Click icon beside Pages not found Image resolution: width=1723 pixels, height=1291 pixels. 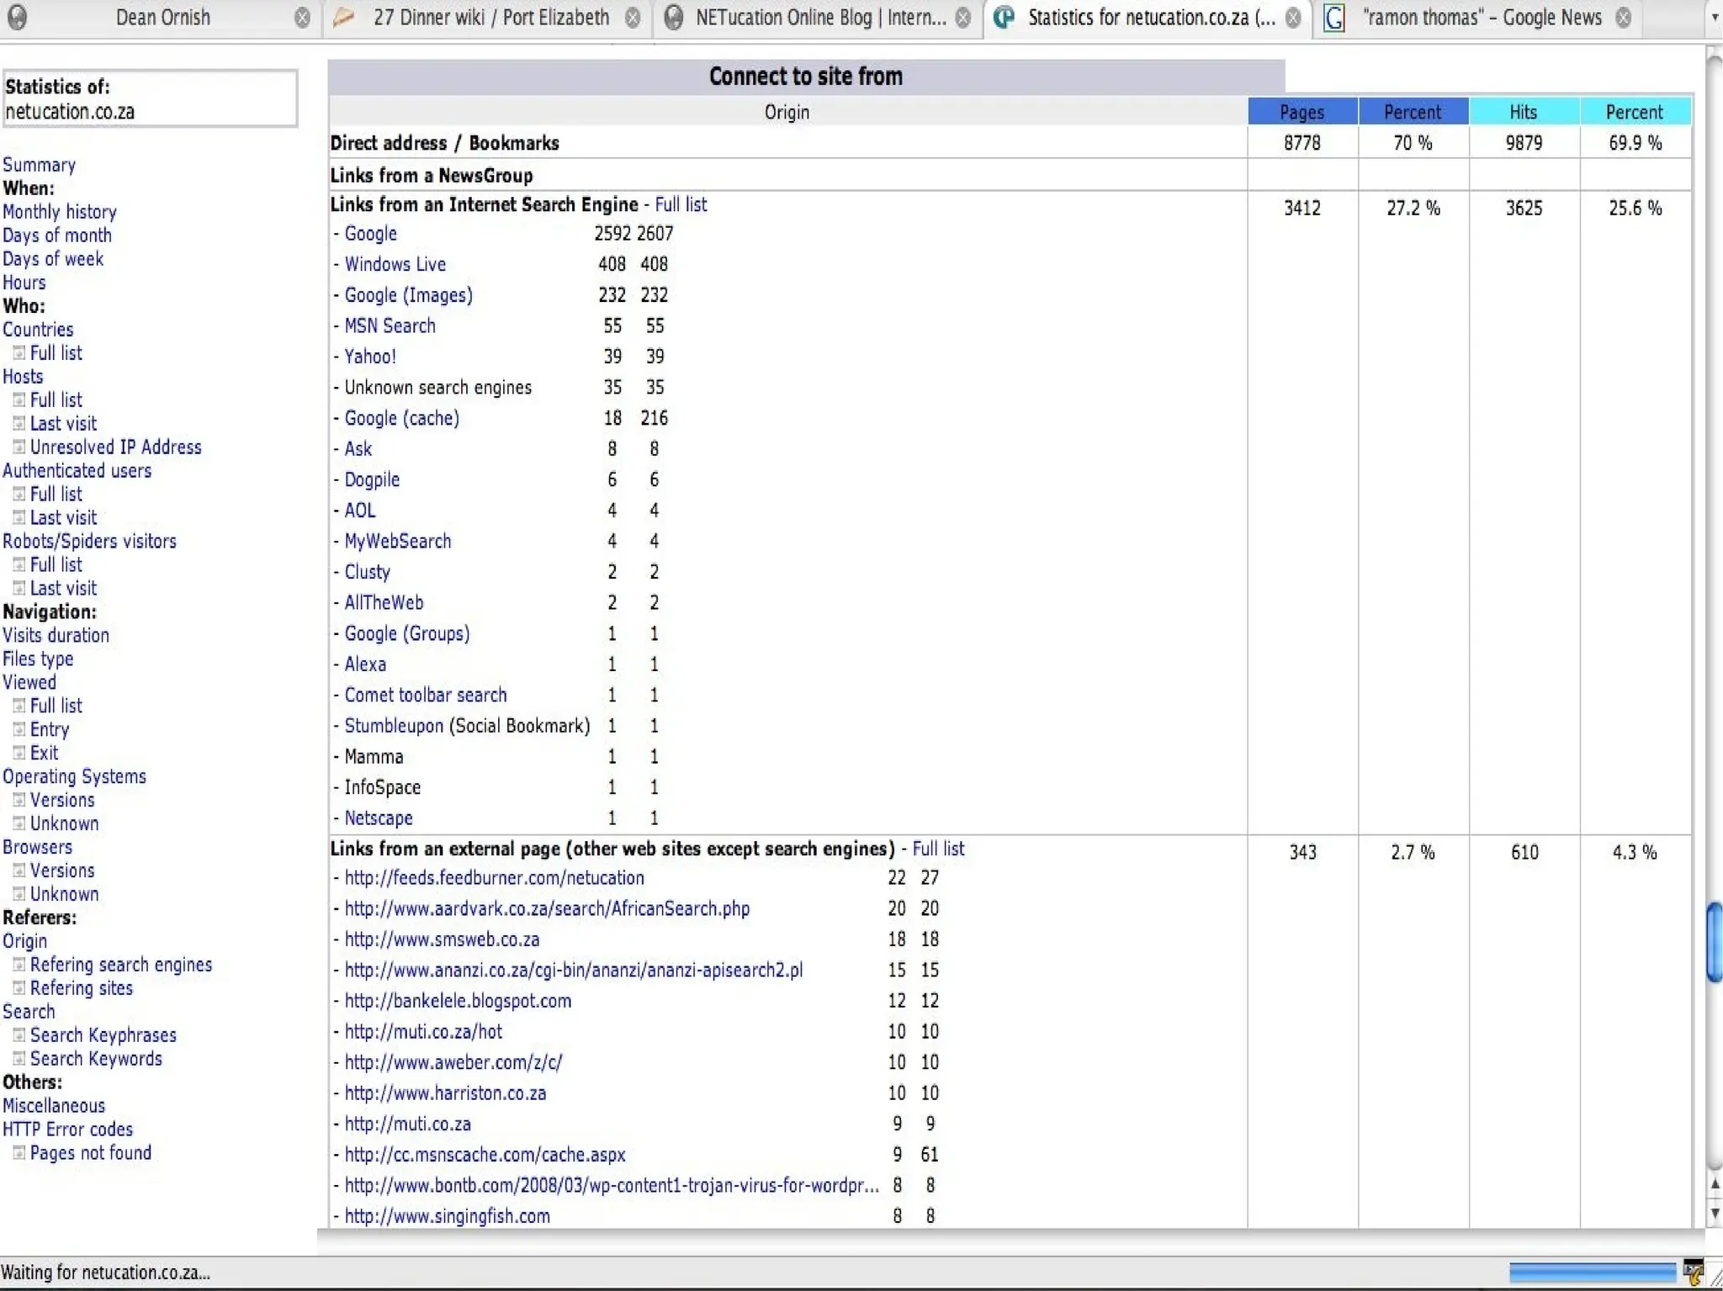point(19,1153)
